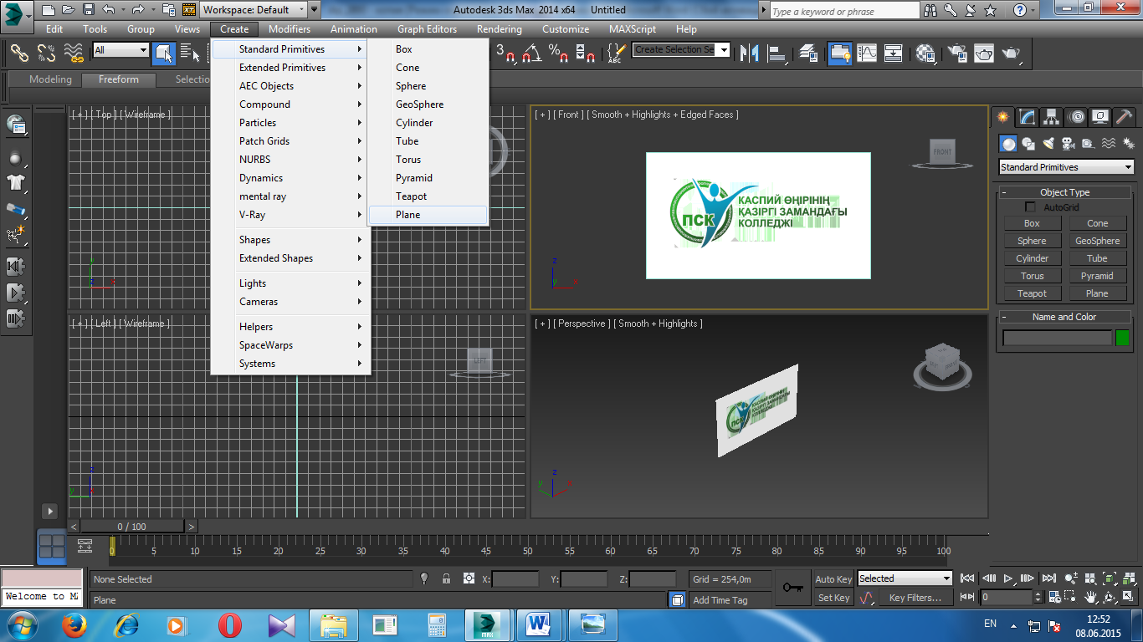1143x642 pixels.
Task: Click the Select and Link chain icon
Action: [18, 53]
